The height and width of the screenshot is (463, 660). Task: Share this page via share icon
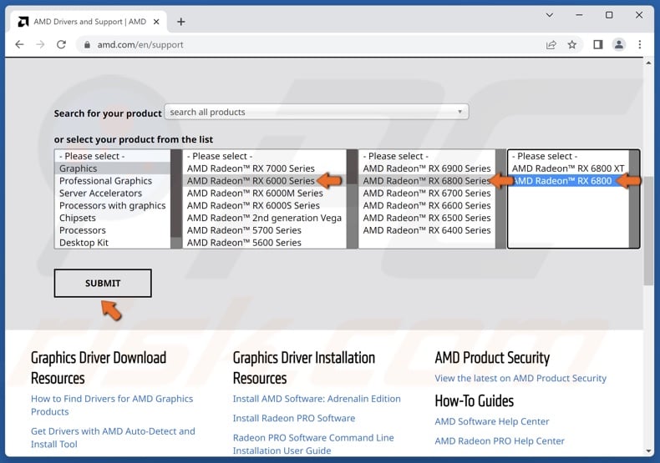click(x=551, y=44)
